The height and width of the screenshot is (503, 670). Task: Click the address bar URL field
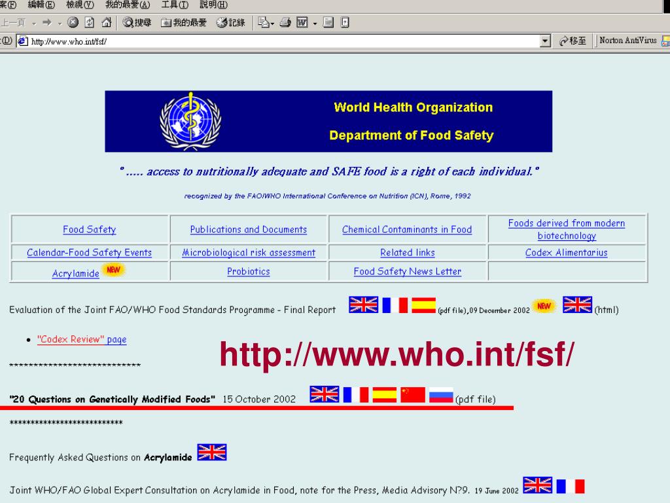[x=284, y=41]
